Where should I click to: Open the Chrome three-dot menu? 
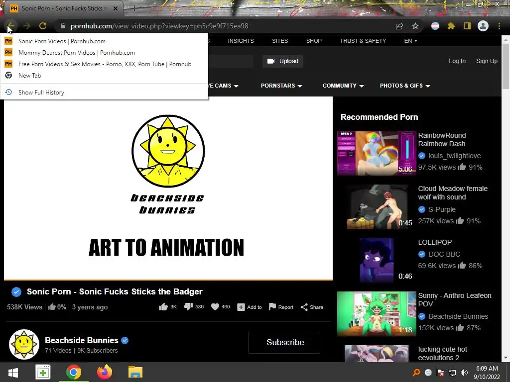coord(499,26)
